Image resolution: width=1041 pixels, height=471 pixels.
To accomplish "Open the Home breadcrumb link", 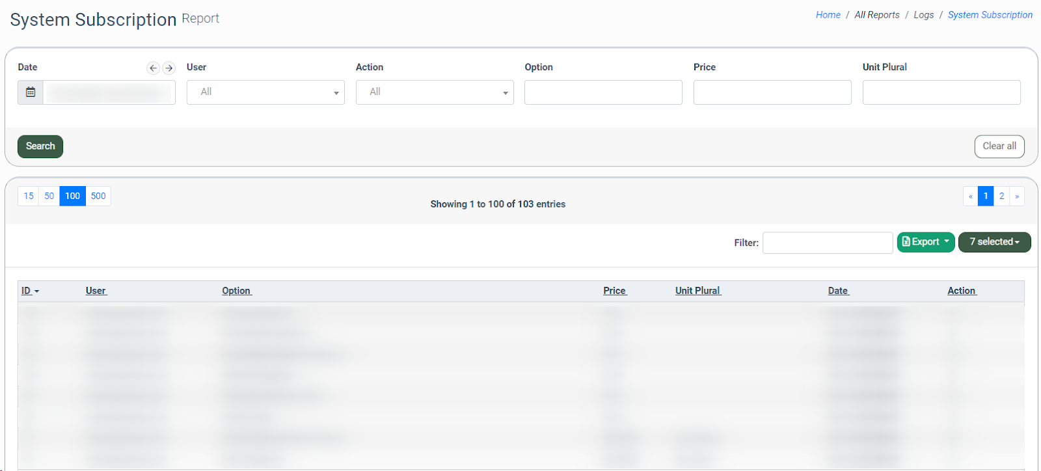I will [828, 15].
